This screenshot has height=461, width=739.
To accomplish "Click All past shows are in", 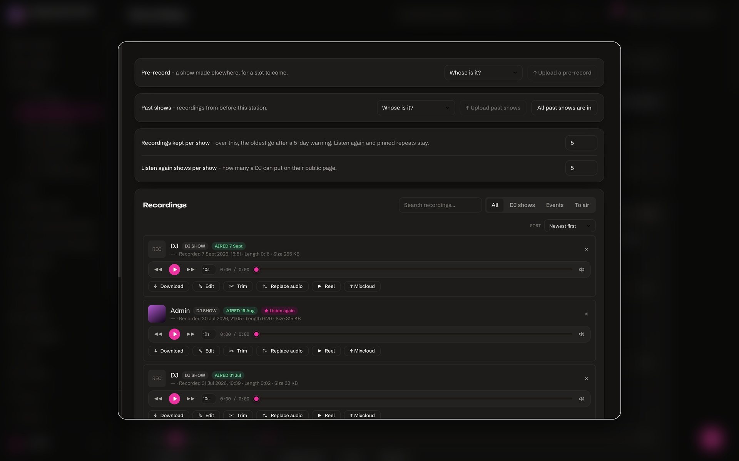I will pyautogui.click(x=564, y=108).
